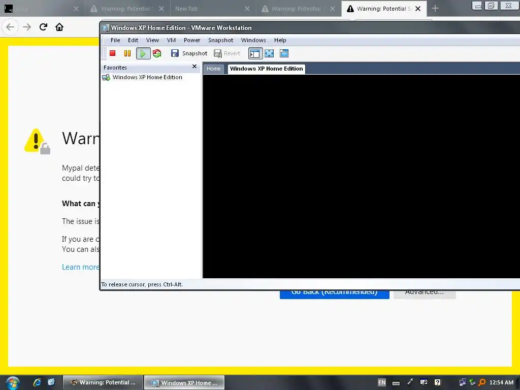
Task: Click the help question mark tray icon
Action: pyautogui.click(x=438, y=382)
